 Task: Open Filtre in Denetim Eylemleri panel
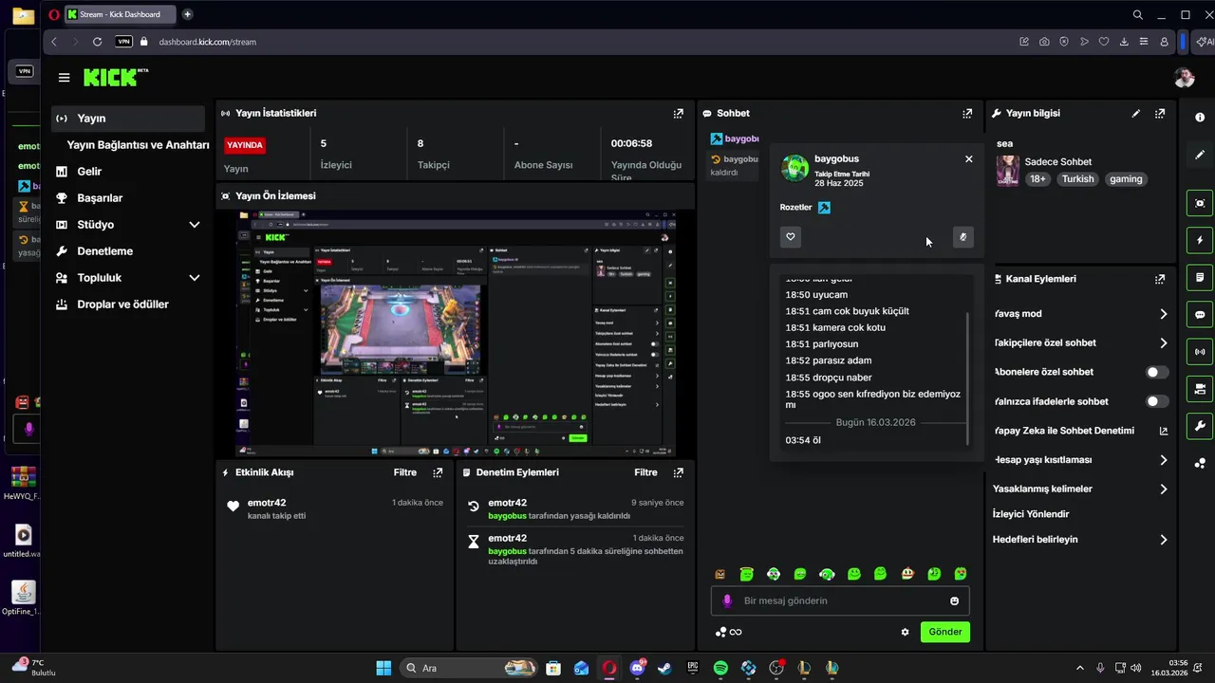[645, 472]
